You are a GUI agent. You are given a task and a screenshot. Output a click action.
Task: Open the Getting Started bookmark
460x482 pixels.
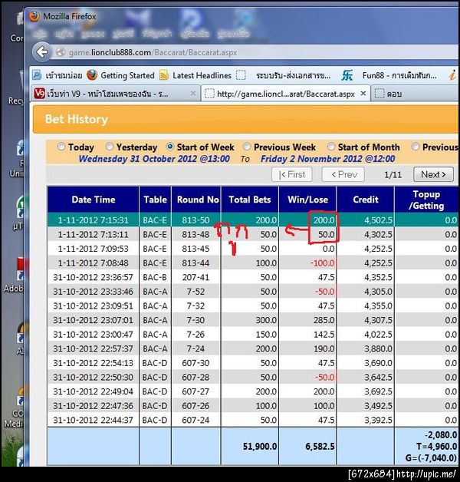[120, 75]
